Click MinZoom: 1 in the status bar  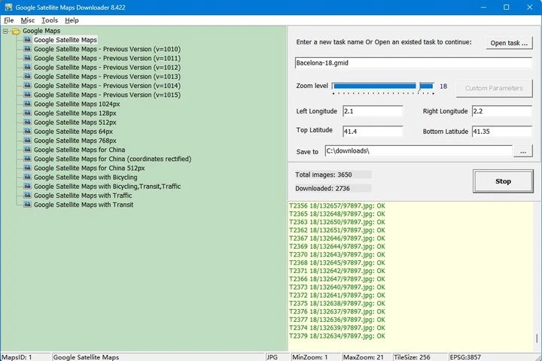pos(310,357)
